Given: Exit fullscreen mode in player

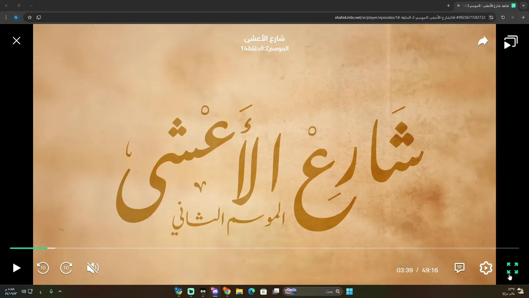Looking at the screenshot, I should (512, 268).
